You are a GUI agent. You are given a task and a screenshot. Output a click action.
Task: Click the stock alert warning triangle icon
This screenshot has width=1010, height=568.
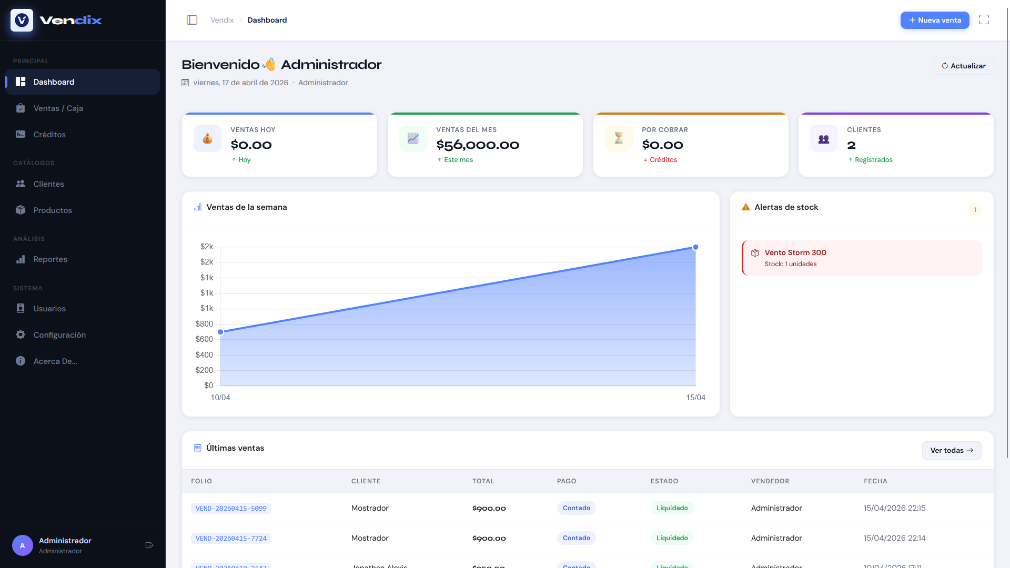[x=745, y=207]
